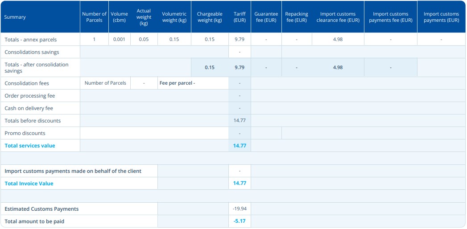Screen dimensions: 467x229
Task: Select the Cash on delivery fee label
Action: pyautogui.click(x=29, y=108)
